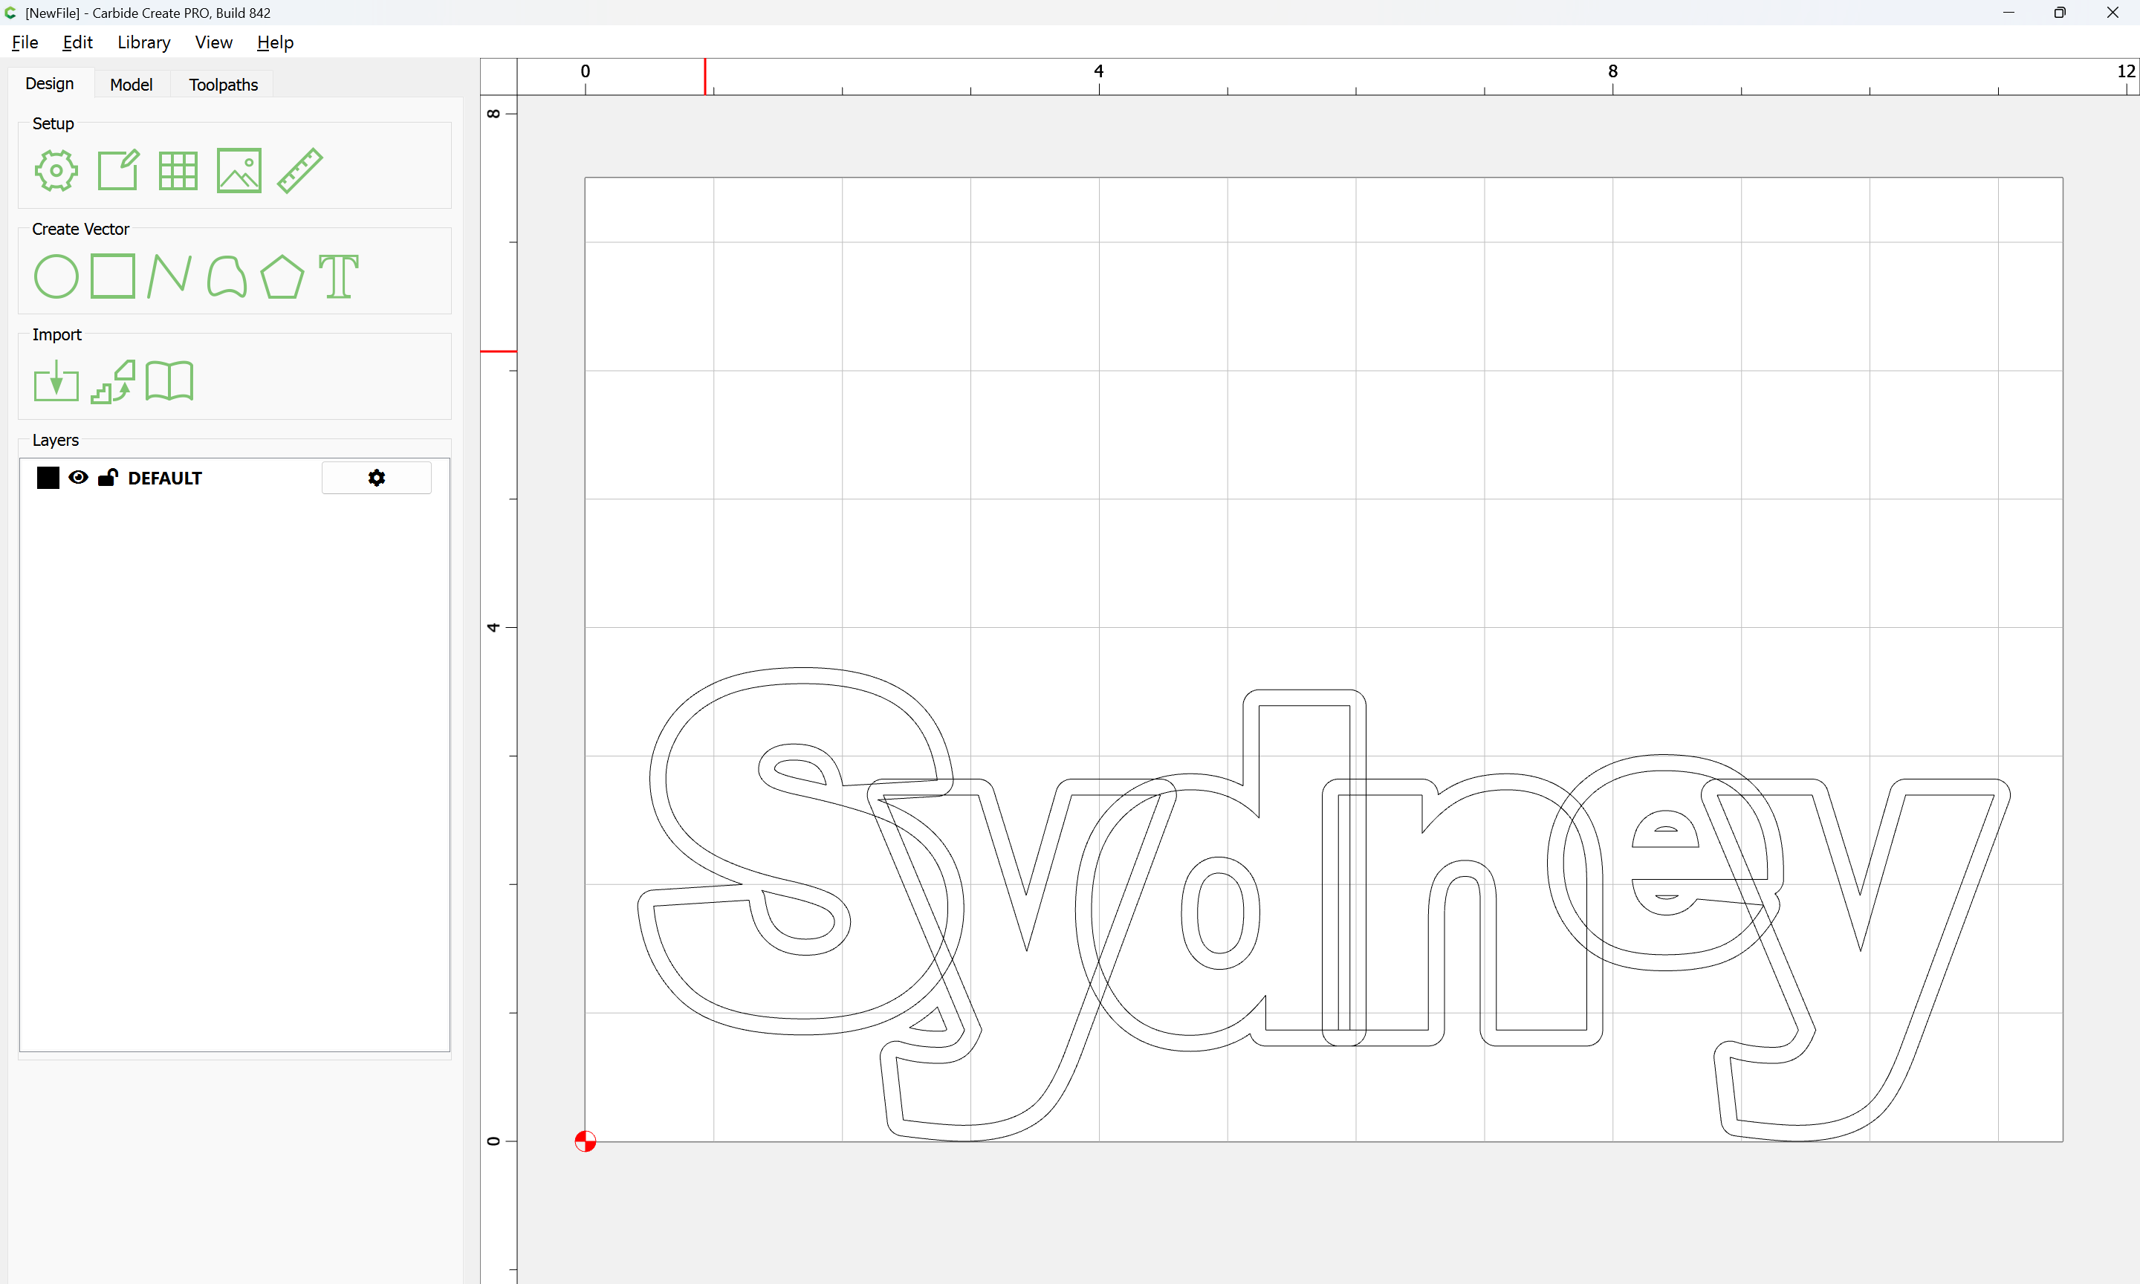The width and height of the screenshot is (2140, 1284).
Task: Click the Edit document setup icon
Action: coord(117,170)
